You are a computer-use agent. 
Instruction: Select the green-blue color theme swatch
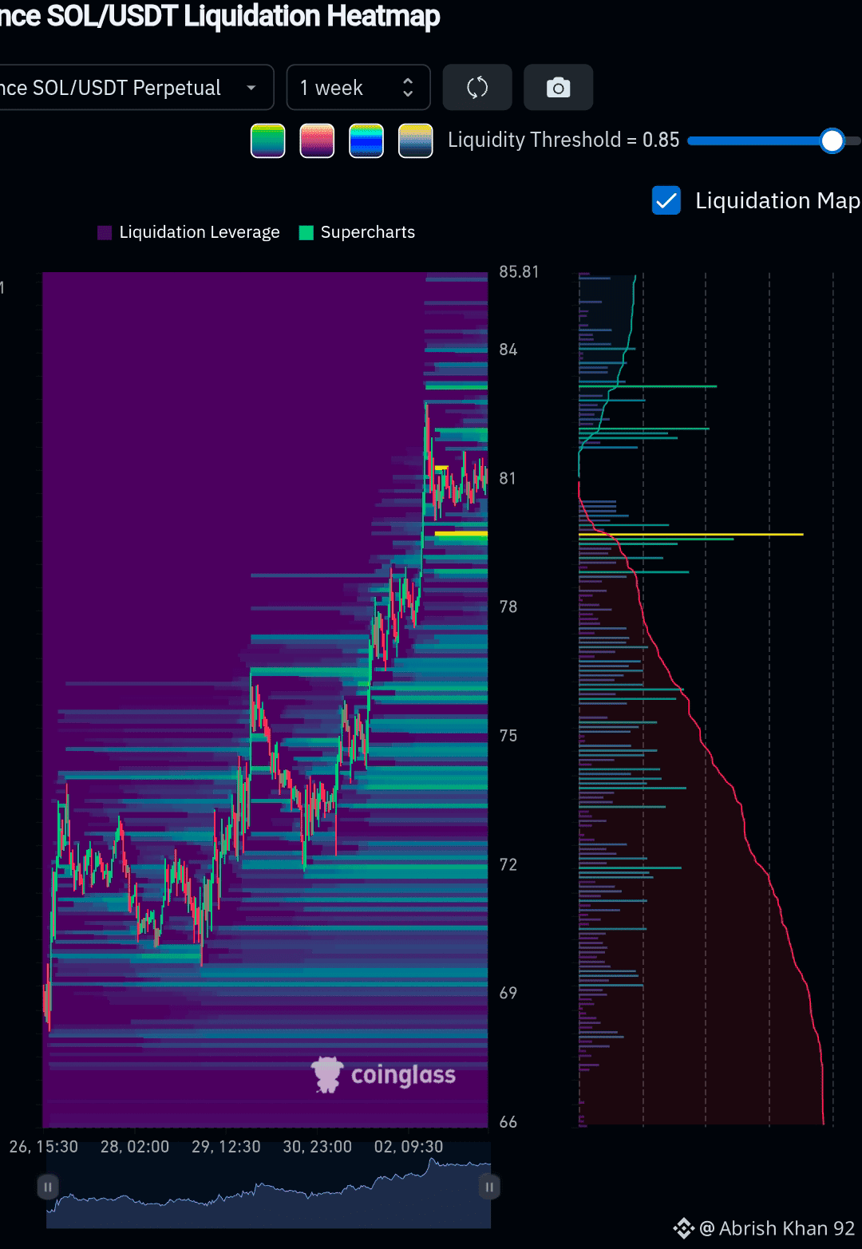tap(267, 141)
